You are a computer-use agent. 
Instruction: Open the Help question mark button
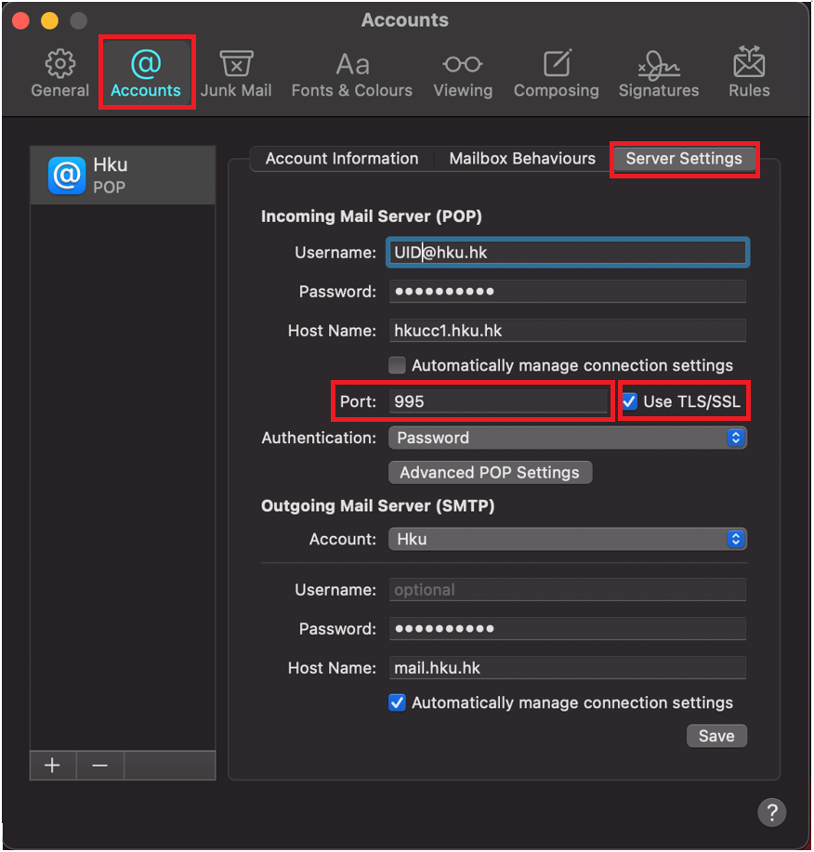[x=772, y=812]
